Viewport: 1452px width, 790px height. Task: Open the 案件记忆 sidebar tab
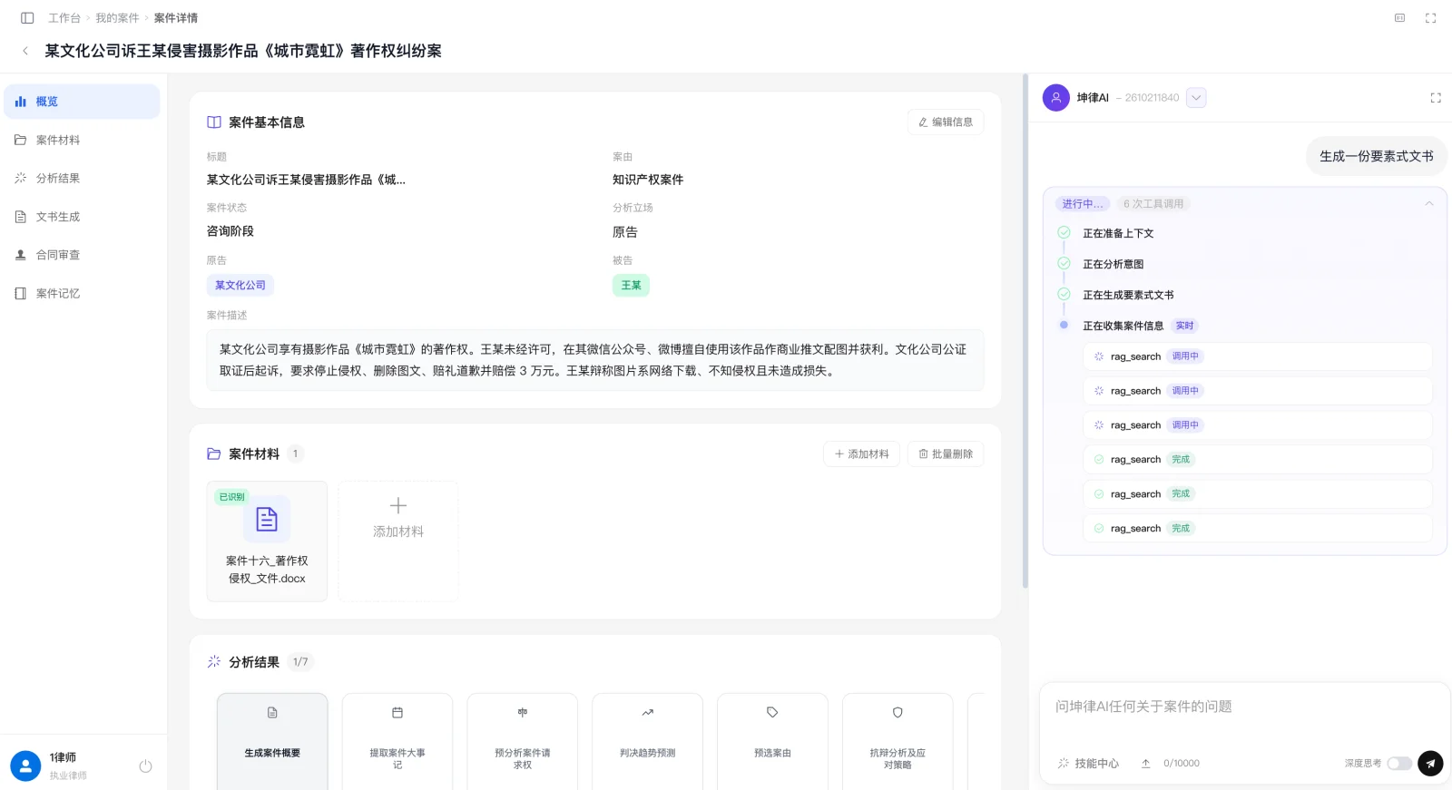point(82,294)
